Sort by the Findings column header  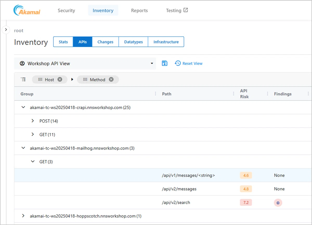(x=283, y=94)
